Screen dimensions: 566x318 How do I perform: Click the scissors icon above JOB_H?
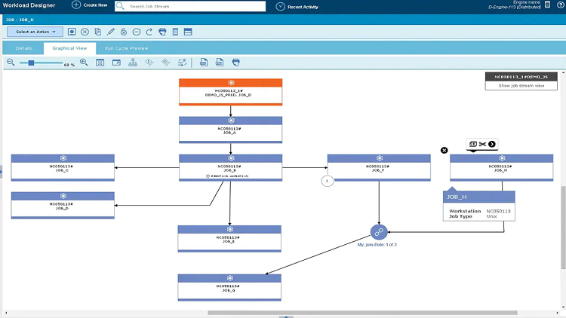coord(482,144)
